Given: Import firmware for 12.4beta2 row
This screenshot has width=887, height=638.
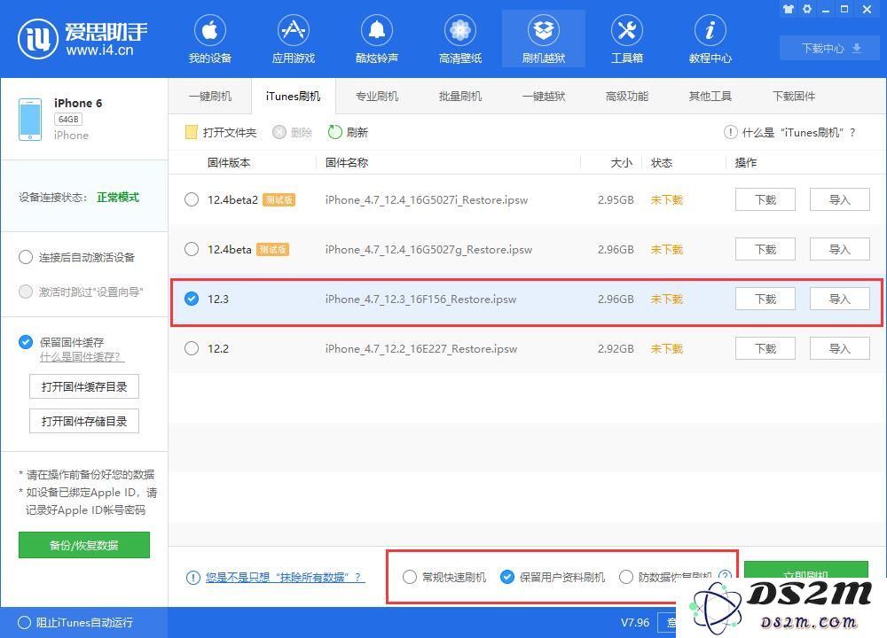Looking at the screenshot, I should tap(839, 199).
